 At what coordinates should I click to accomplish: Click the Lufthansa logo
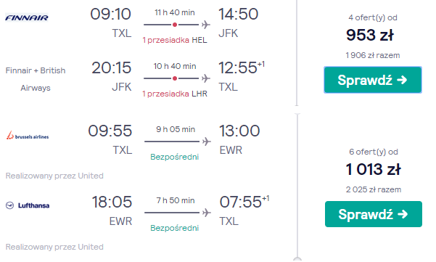click(x=28, y=205)
